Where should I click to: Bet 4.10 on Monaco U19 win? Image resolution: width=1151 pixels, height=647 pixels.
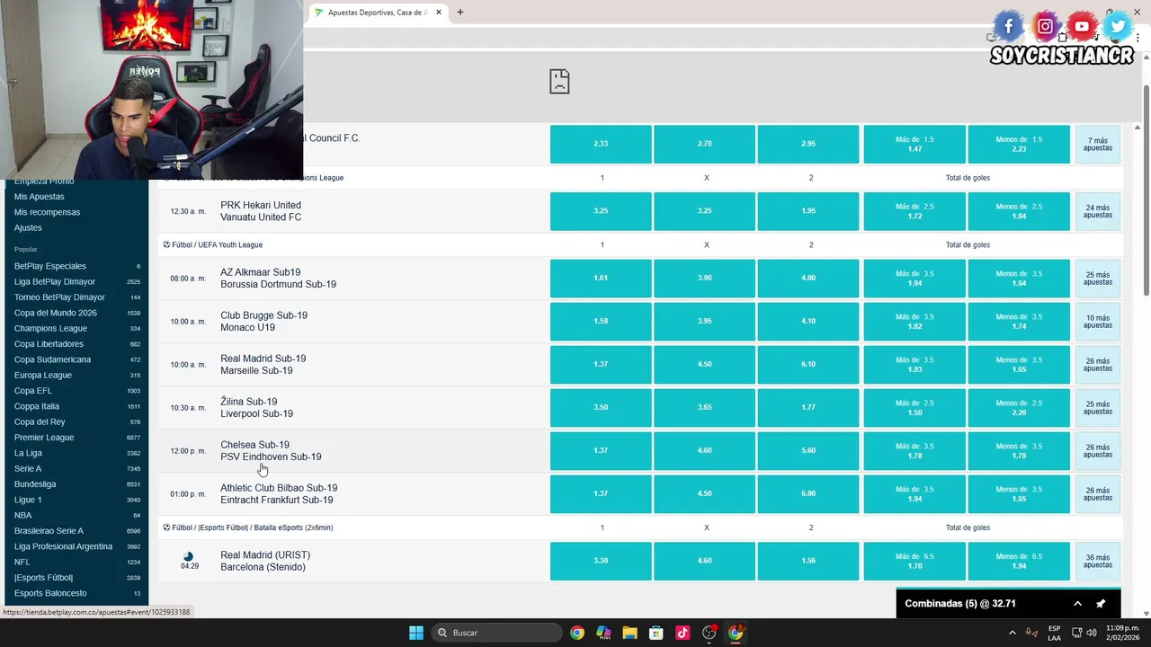coord(807,322)
